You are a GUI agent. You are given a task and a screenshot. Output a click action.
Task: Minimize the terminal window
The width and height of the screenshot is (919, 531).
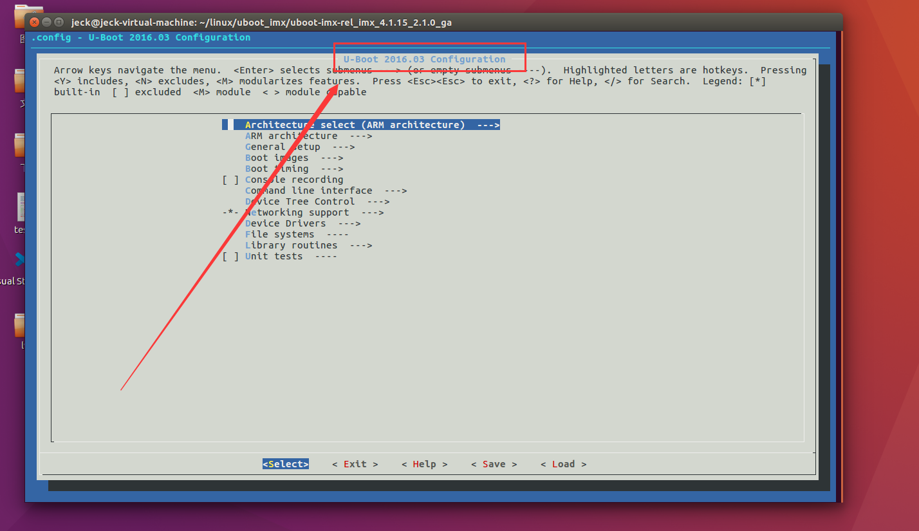click(x=47, y=23)
